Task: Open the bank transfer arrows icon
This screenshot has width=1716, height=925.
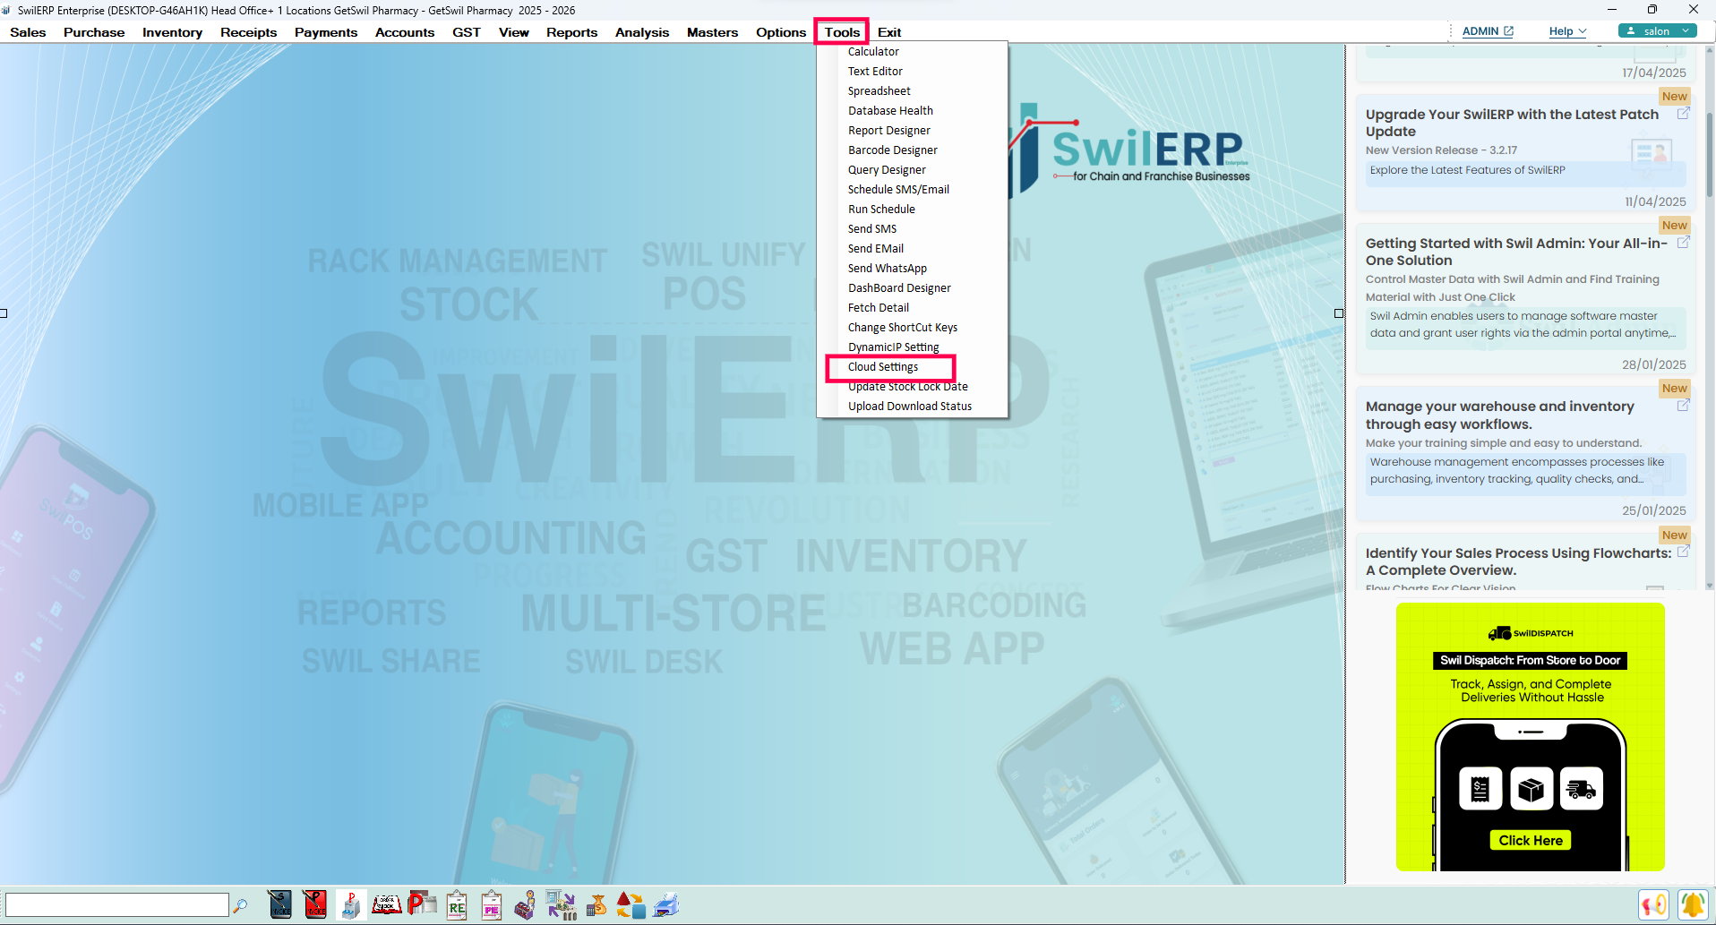Action: coord(562,904)
